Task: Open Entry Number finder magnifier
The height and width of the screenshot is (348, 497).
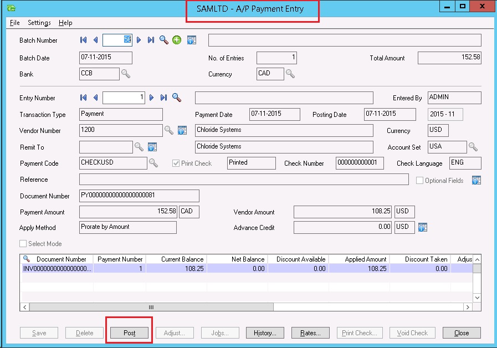Action: 177,98
